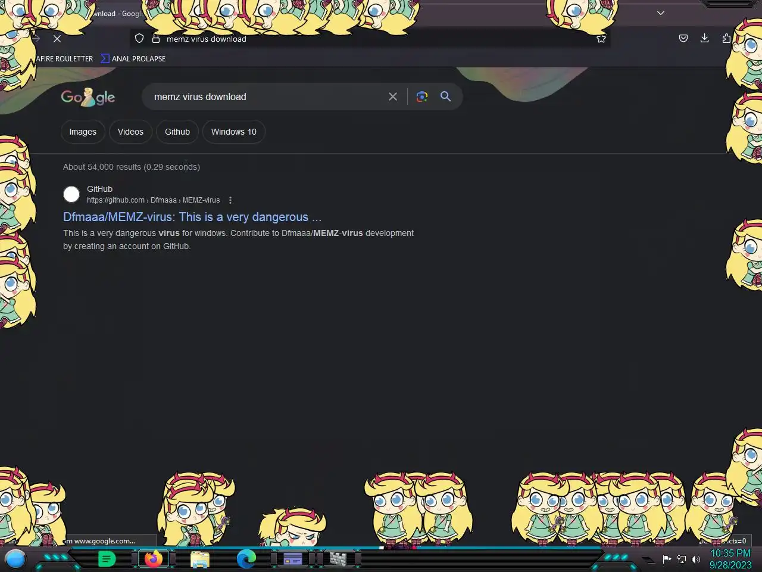Open the purple window app in taskbar
Viewport: 762px width, 572px height.
[292, 559]
